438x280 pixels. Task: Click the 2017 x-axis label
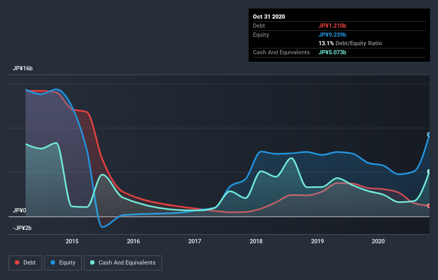(195, 241)
